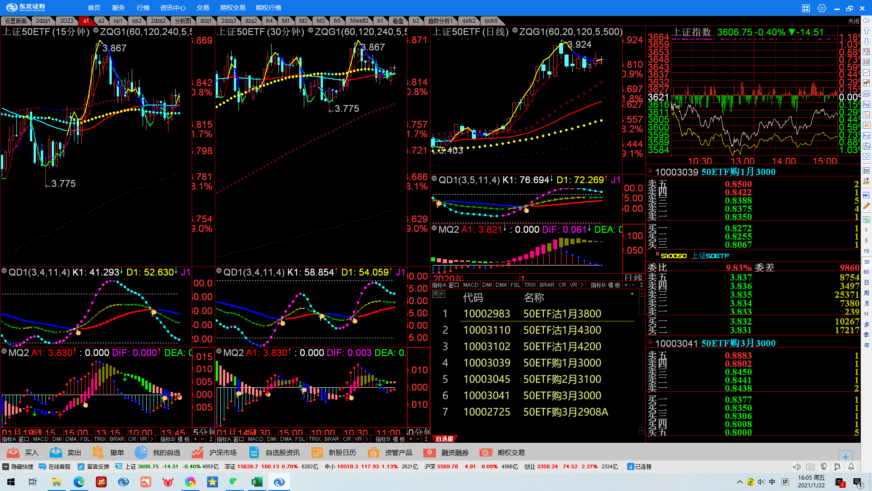
Task: Click the 关闭 button at top right
Action: pyautogui.click(x=853, y=21)
